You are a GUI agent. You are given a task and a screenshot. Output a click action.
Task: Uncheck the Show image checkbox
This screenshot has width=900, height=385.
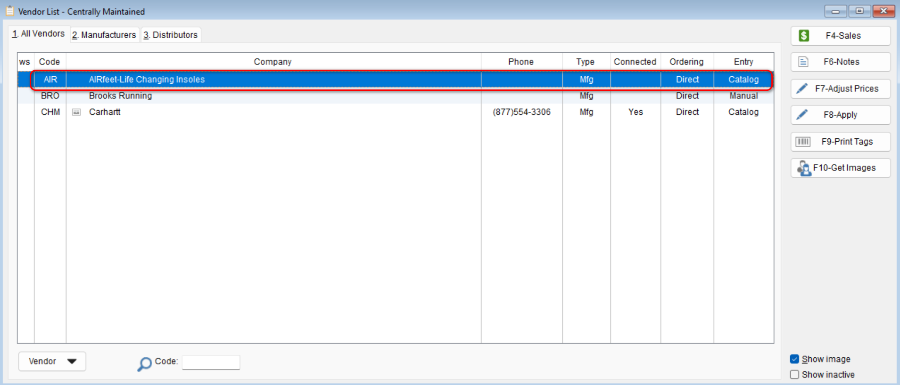click(794, 359)
